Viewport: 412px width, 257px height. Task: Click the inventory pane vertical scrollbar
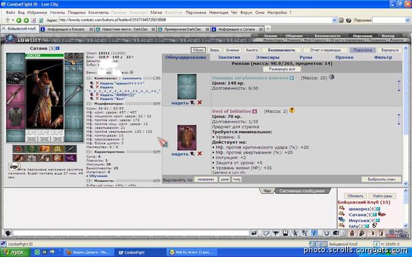coord(406,115)
